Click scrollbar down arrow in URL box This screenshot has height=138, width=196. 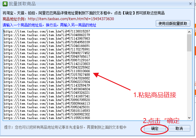189,118
